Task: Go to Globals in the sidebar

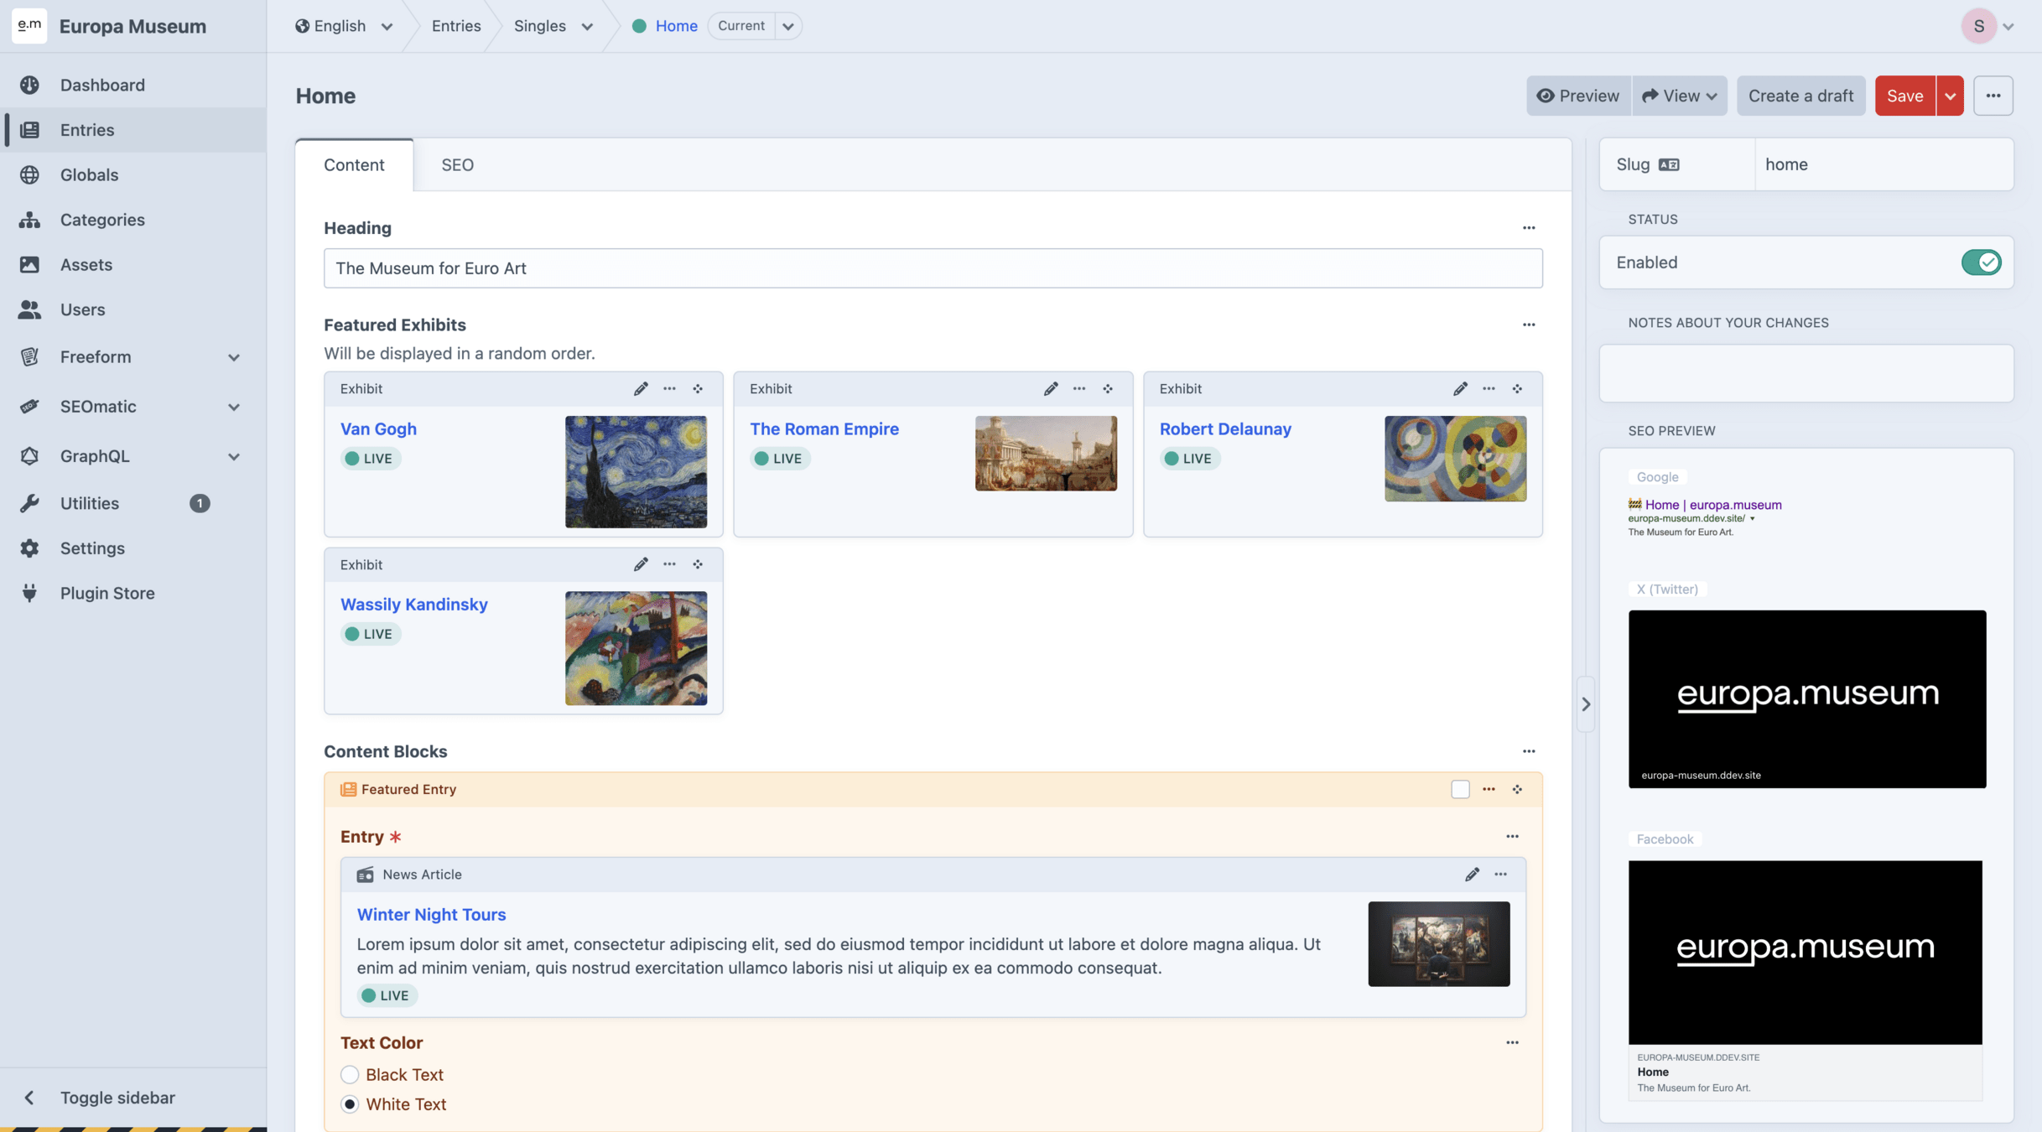Action: (89, 175)
